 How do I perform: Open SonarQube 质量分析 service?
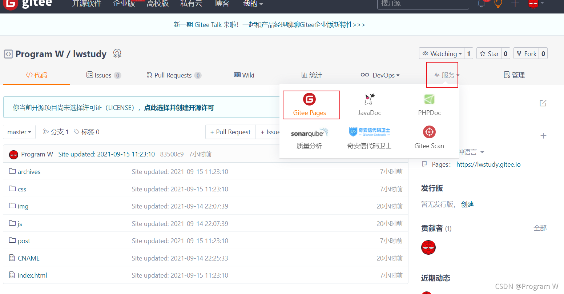[x=309, y=138]
